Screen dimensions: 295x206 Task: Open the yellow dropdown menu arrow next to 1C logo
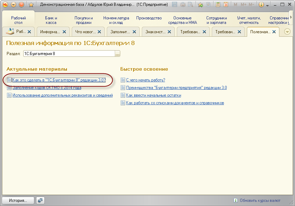(14, 4)
